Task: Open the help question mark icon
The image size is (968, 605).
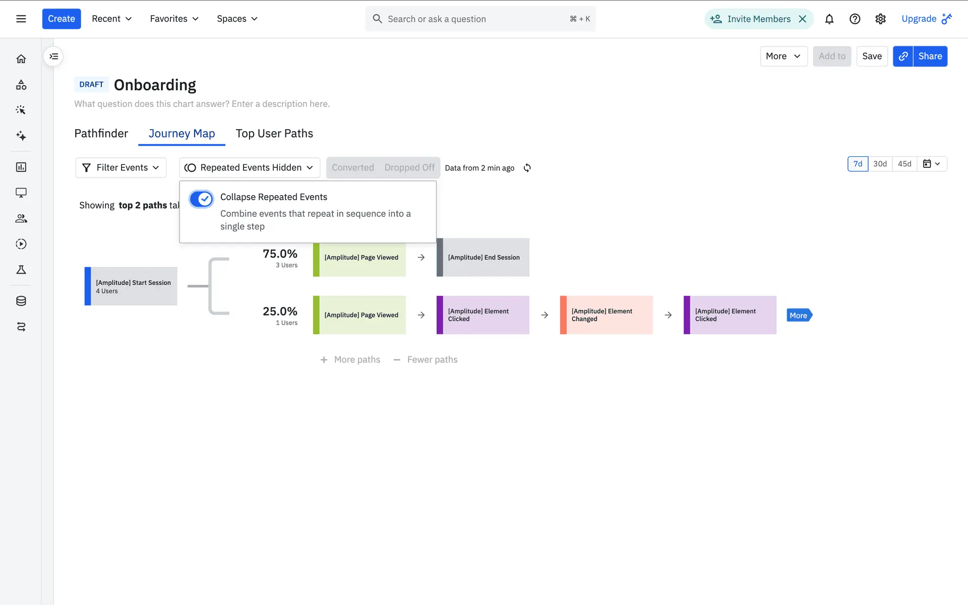Action: (855, 19)
